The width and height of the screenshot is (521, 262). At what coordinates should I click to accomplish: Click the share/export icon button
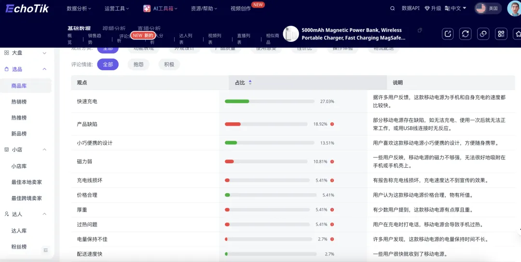448,34
